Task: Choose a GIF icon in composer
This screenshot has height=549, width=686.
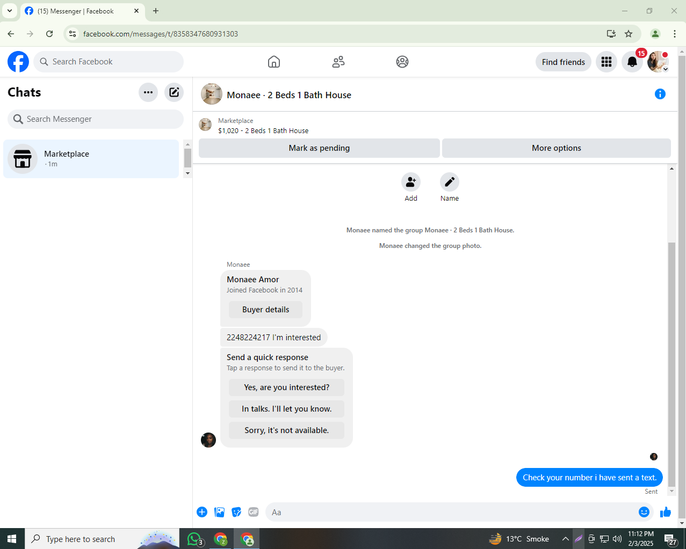Action: 254,512
